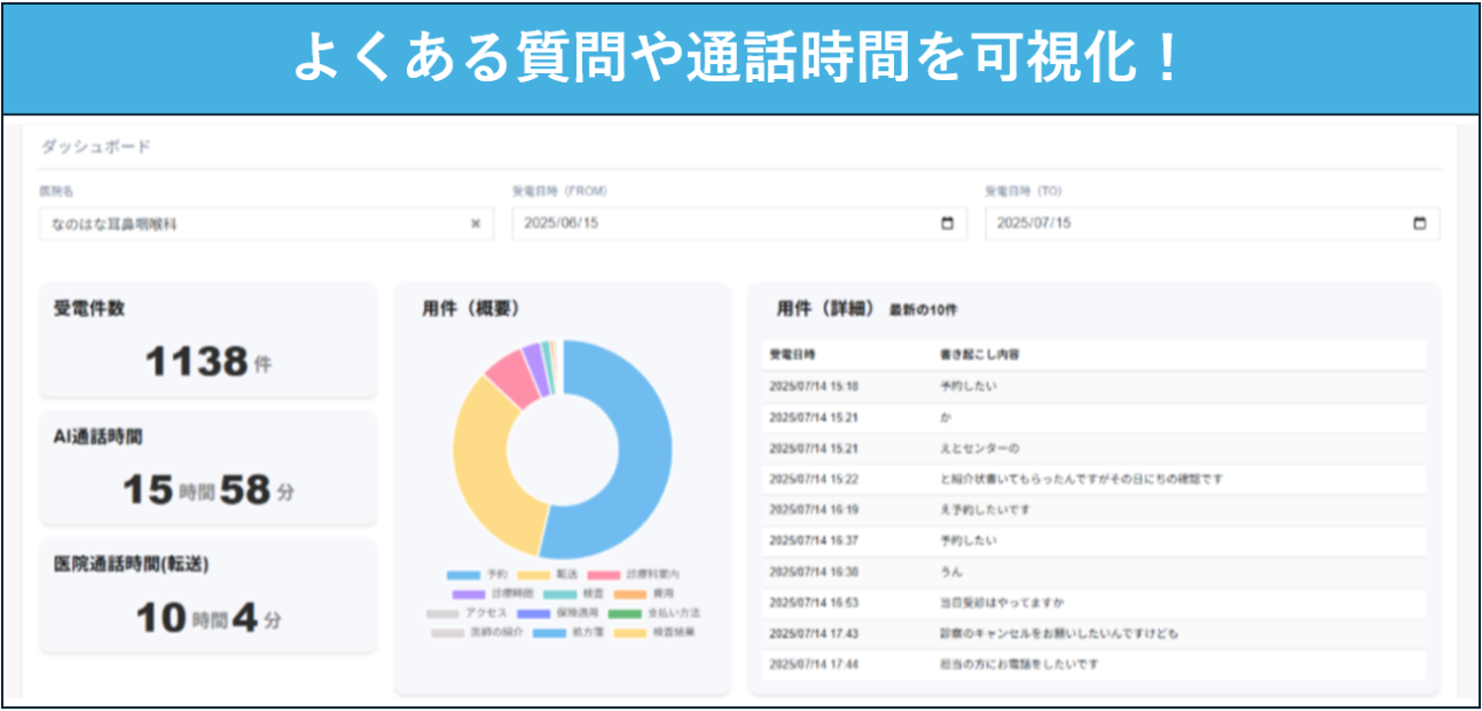Select the 2025/07/14 17:44 timestamp cell
Image resolution: width=1482 pixels, height=711 pixels.
[814, 665]
